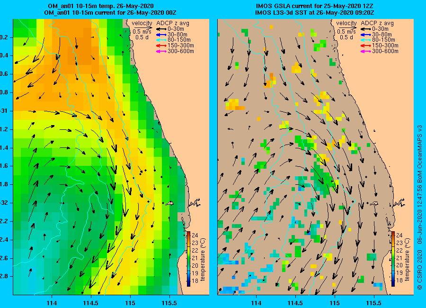The image size is (426, 308).
Task: Click the black 0-30m arrow in left legend
Action: 161,29
